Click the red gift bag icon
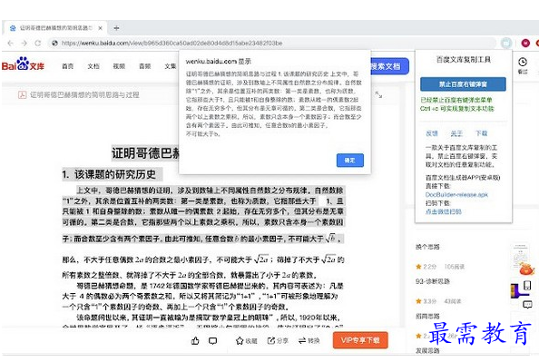Viewport: 539px width, 362px height. coord(526,269)
